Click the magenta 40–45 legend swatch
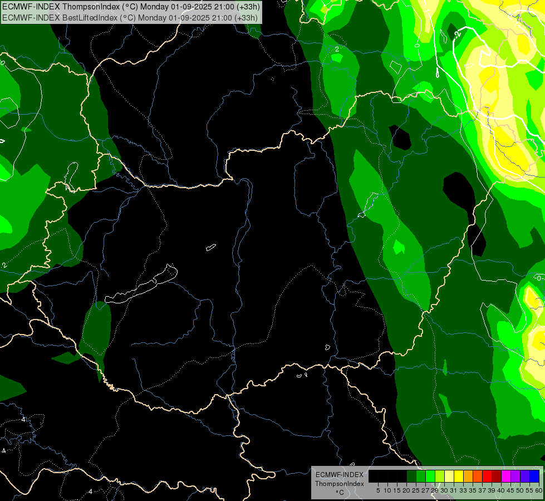Image resolution: width=545 pixels, height=501 pixels. click(x=506, y=477)
